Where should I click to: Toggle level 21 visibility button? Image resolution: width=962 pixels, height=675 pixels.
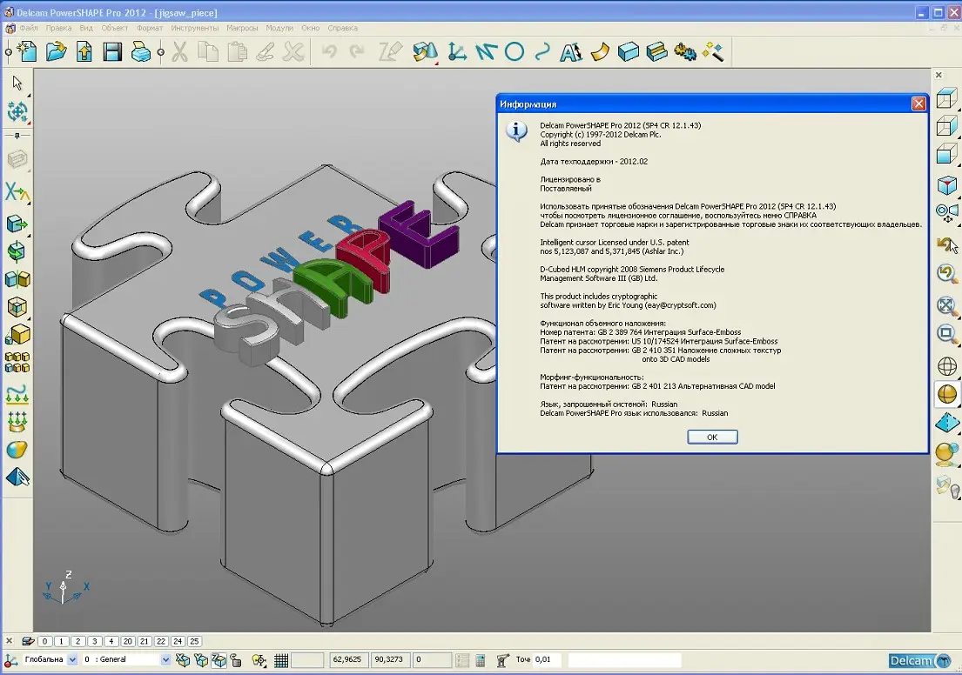tap(145, 641)
